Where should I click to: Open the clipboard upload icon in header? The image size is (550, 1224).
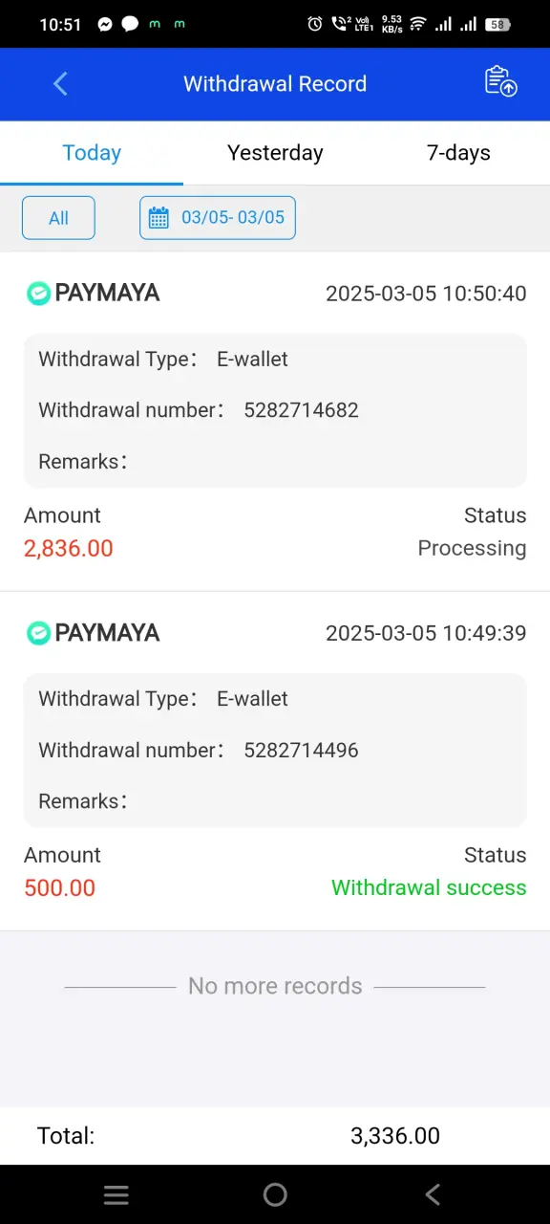[500, 82]
